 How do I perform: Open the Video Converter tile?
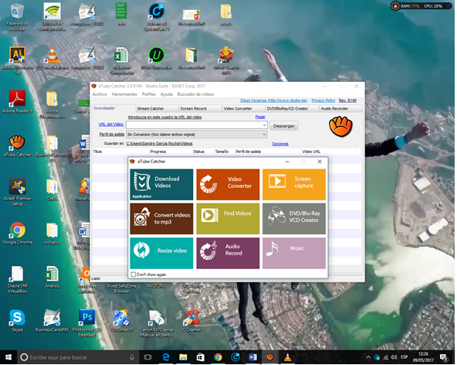[228, 185]
